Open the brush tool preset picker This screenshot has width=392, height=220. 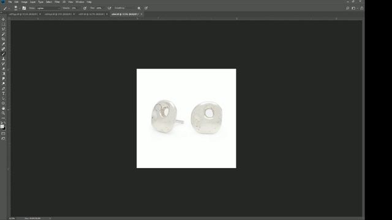coord(6,8)
